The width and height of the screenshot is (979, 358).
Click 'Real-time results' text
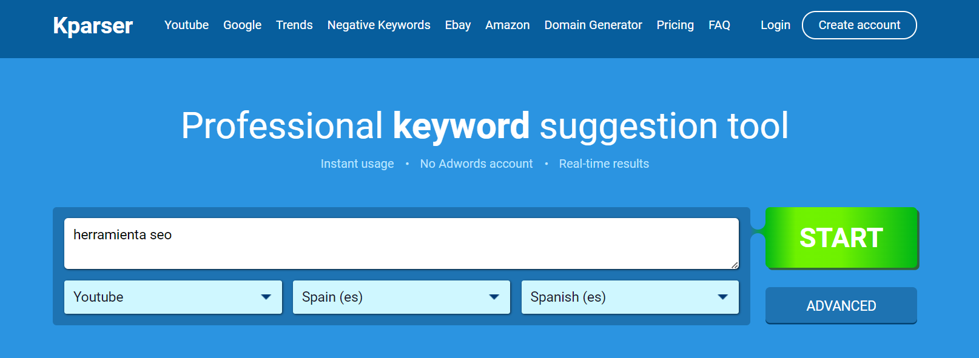[604, 164]
